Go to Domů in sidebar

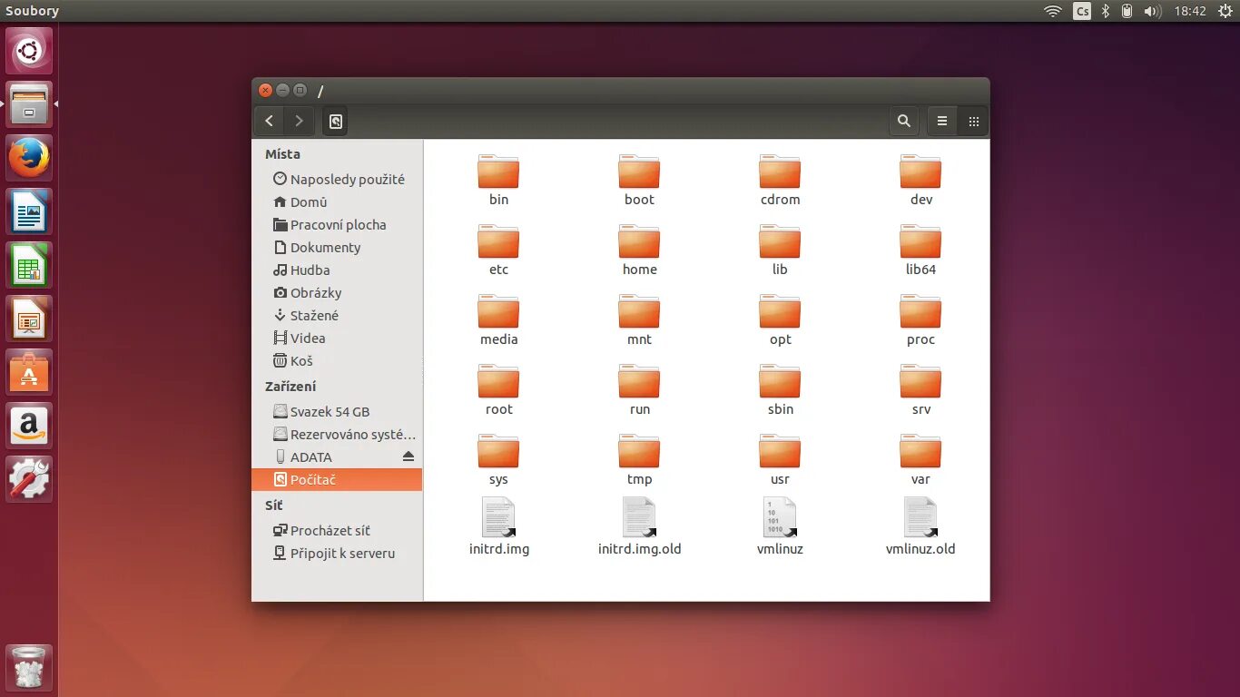[338, 202]
